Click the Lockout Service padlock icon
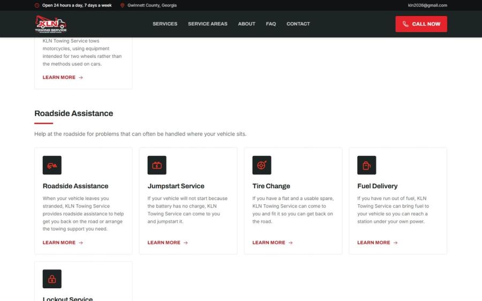Viewport: 482px width, 301px height. click(52, 279)
